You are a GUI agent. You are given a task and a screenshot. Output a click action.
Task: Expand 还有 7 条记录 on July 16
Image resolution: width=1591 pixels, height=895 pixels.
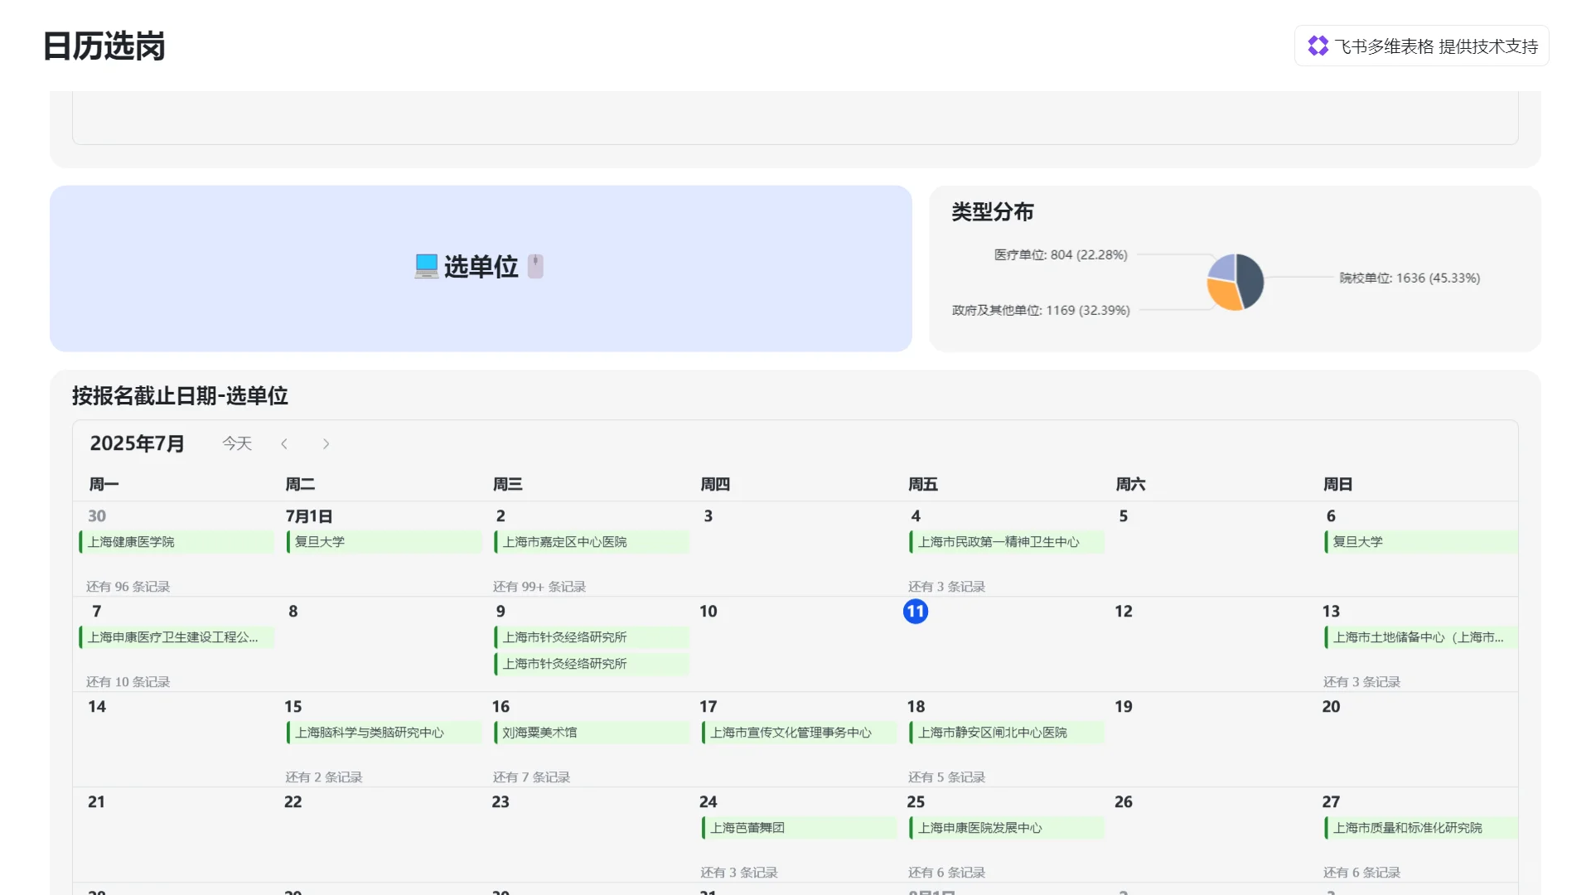pos(531,777)
